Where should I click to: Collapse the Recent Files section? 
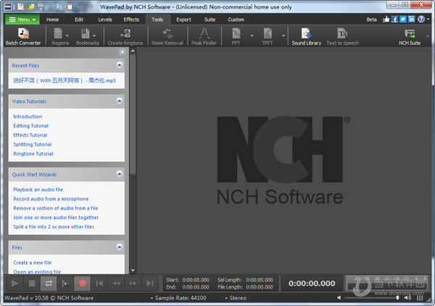119,65
